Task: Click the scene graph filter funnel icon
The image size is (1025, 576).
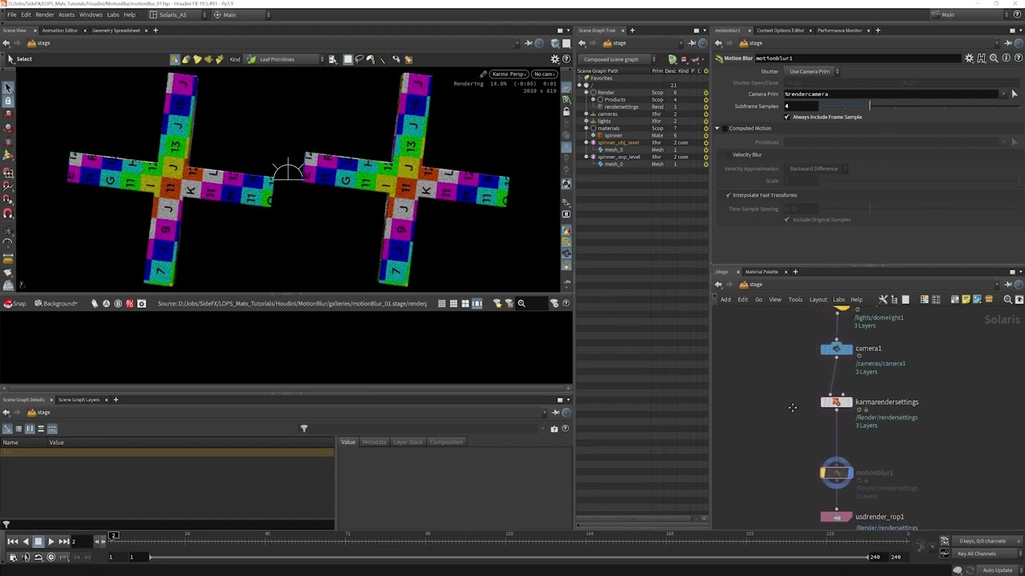Action: tap(303, 429)
